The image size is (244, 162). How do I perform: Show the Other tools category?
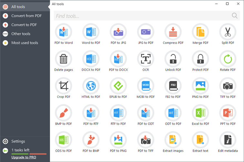[x=21, y=34]
